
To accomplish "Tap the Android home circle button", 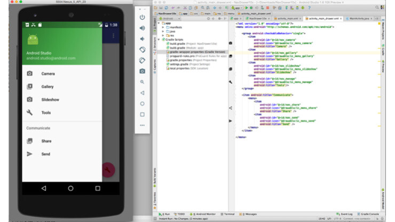I will 70,188.
